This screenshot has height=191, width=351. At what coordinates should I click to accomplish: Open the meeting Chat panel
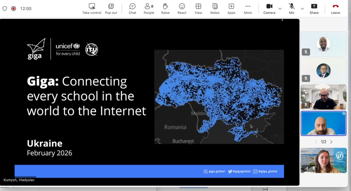pyautogui.click(x=133, y=9)
